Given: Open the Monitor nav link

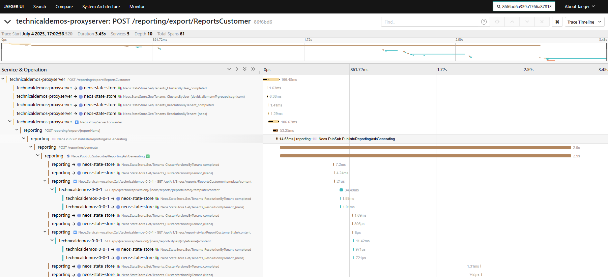Looking at the screenshot, I should [137, 6].
